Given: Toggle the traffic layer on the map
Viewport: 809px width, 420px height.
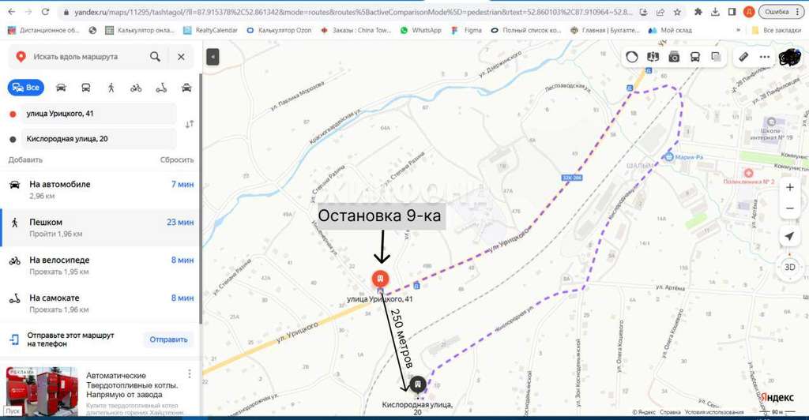Looking at the screenshot, I should pyautogui.click(x=631, y=57).
